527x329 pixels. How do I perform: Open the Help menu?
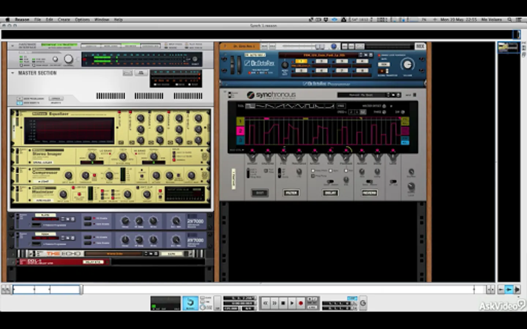click(118, 19)
